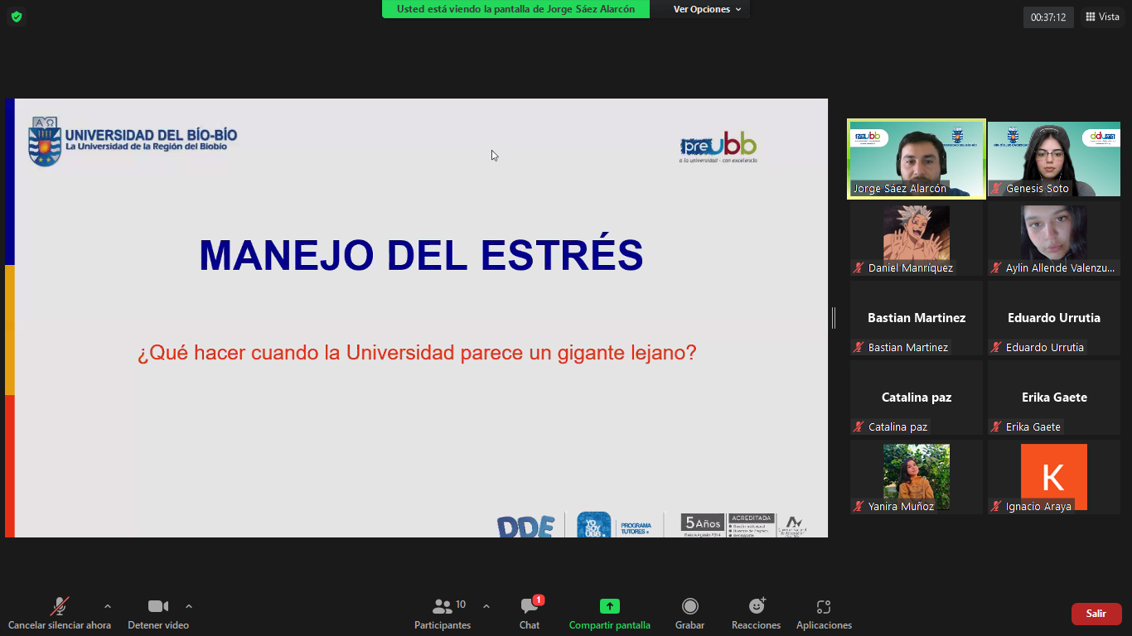Screen dimensions: 1132x636
Task: Open the Participantes panel
Action: click(x=443, y=614)
